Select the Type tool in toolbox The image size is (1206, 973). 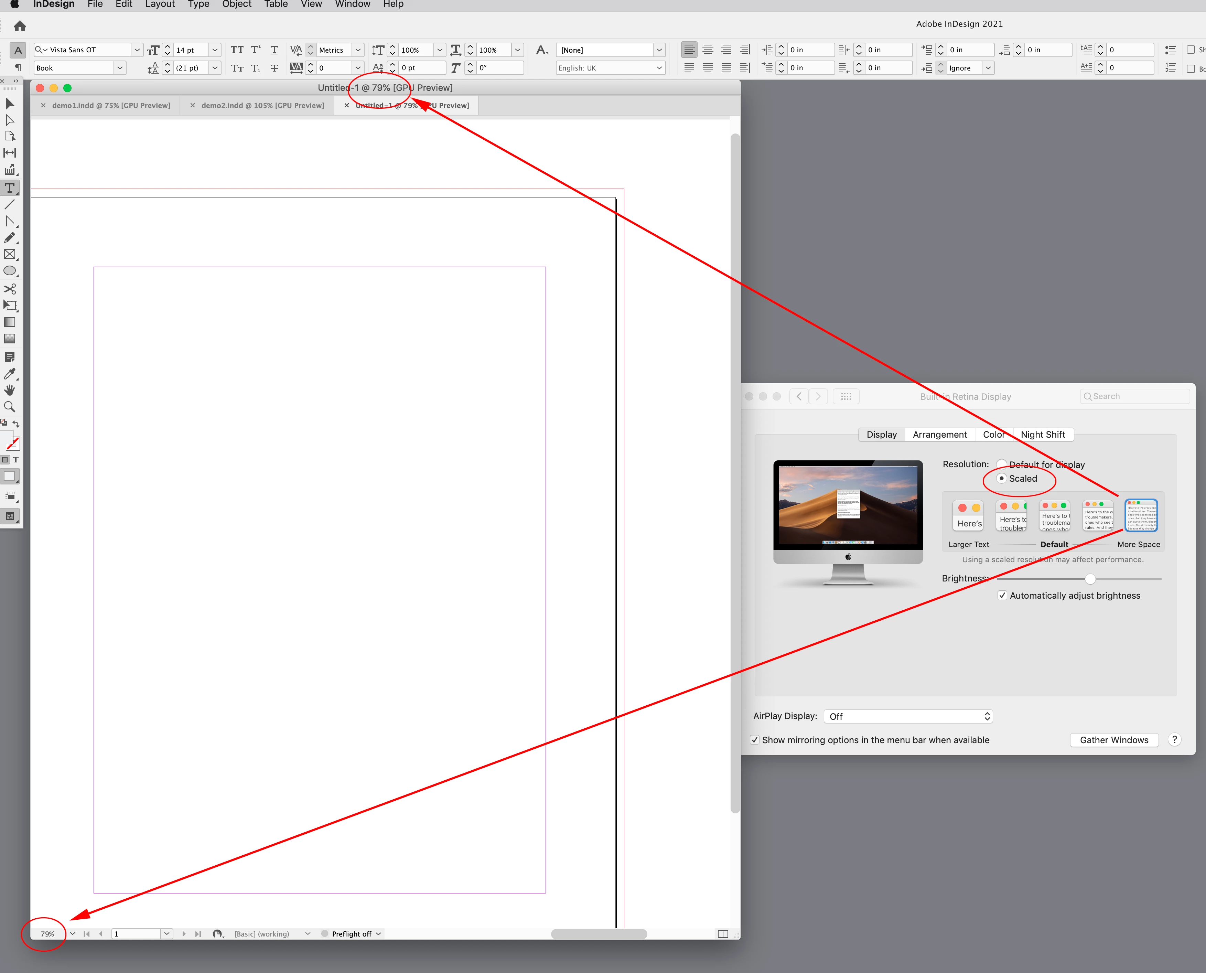(10, 188)
